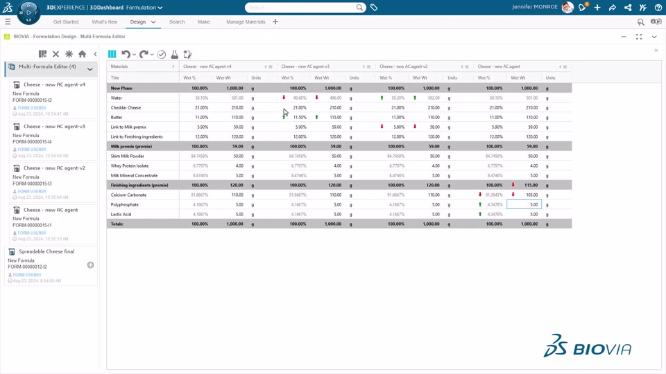Click the Polyphosphate 5.00 highlighted input cell
The height and width of the screenshot is (374, 666).
point(524,204)
